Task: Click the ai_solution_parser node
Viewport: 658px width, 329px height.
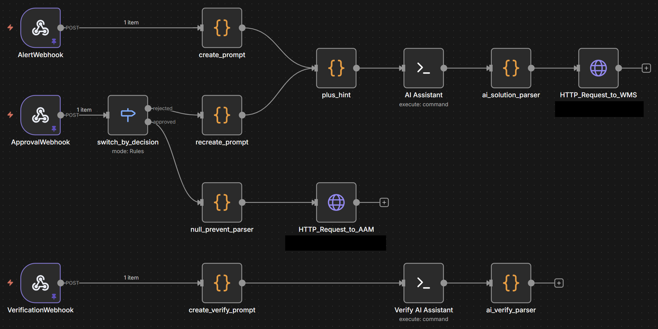Action: [511, 68]
